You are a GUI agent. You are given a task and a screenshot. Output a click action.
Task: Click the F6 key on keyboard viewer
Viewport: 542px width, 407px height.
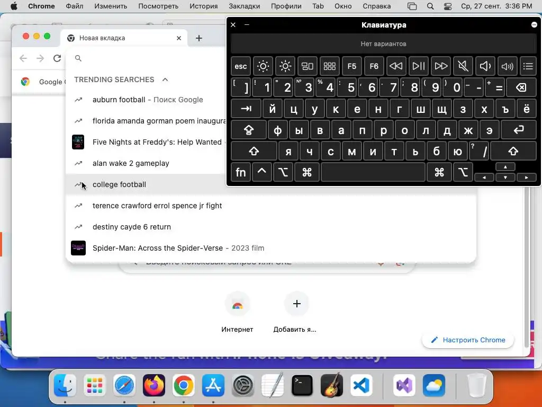(x=374, y=66)
